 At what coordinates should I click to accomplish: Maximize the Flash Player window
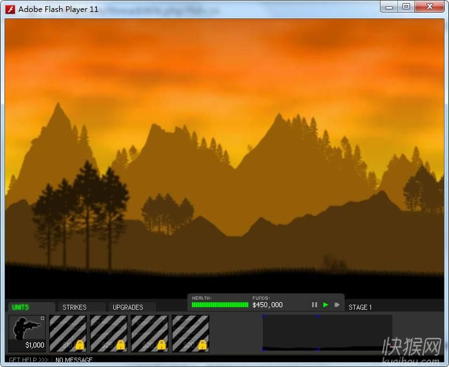(406, 6)
